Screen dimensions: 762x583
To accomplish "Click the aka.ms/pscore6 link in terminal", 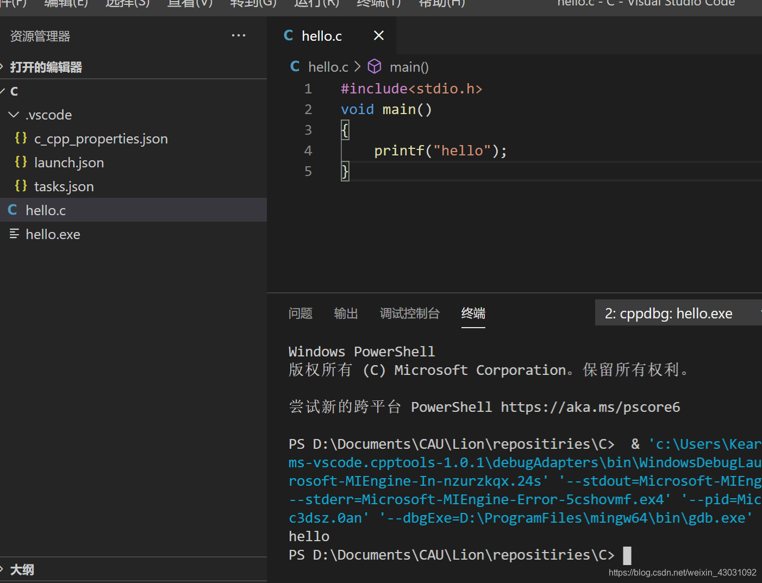I will click(590, 407).
